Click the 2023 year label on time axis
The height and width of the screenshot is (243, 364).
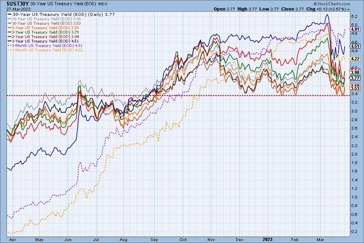click(267, 239)
